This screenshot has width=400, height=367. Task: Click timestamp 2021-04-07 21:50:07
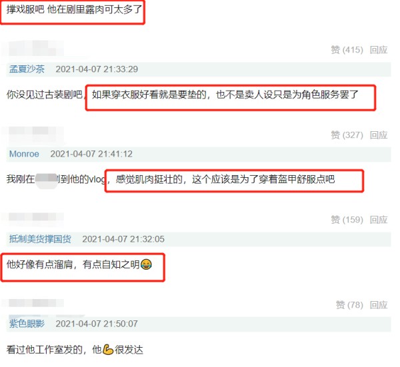click(x=97, y=324)
